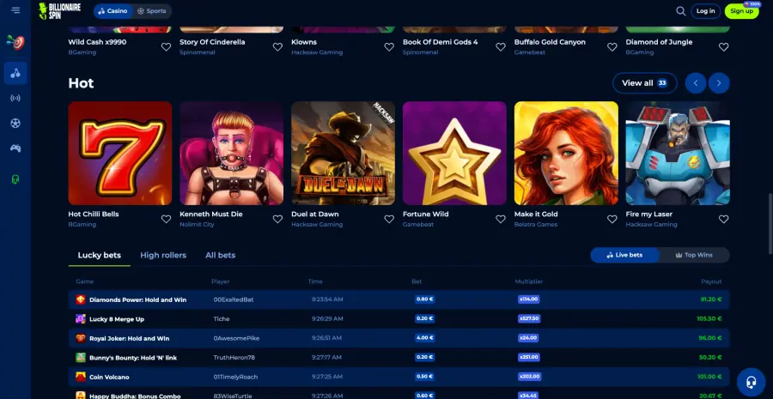Select the All bets tab

pyautogui.click(x=221, y=255)
